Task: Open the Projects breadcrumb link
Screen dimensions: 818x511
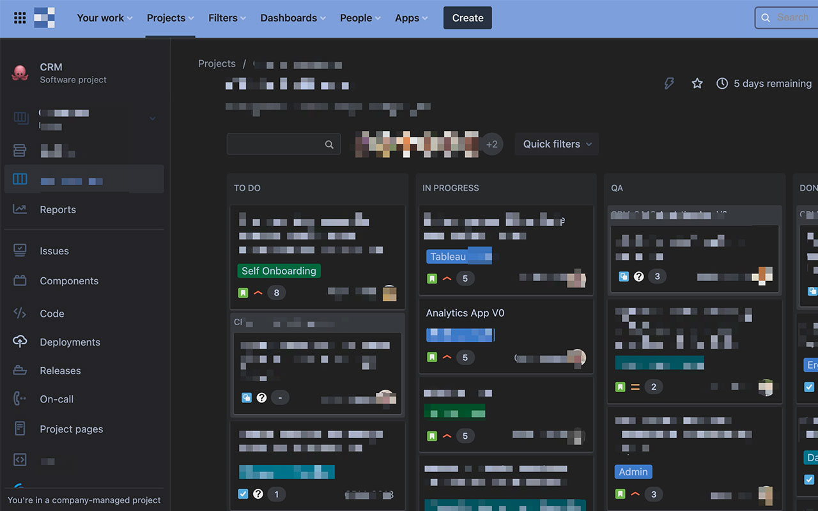Action: [x=217, y=63]
